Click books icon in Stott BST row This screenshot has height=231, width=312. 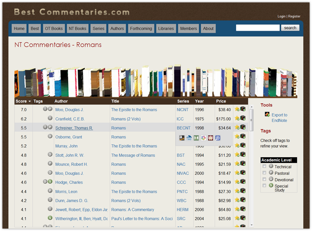click(x=243, y=154)
